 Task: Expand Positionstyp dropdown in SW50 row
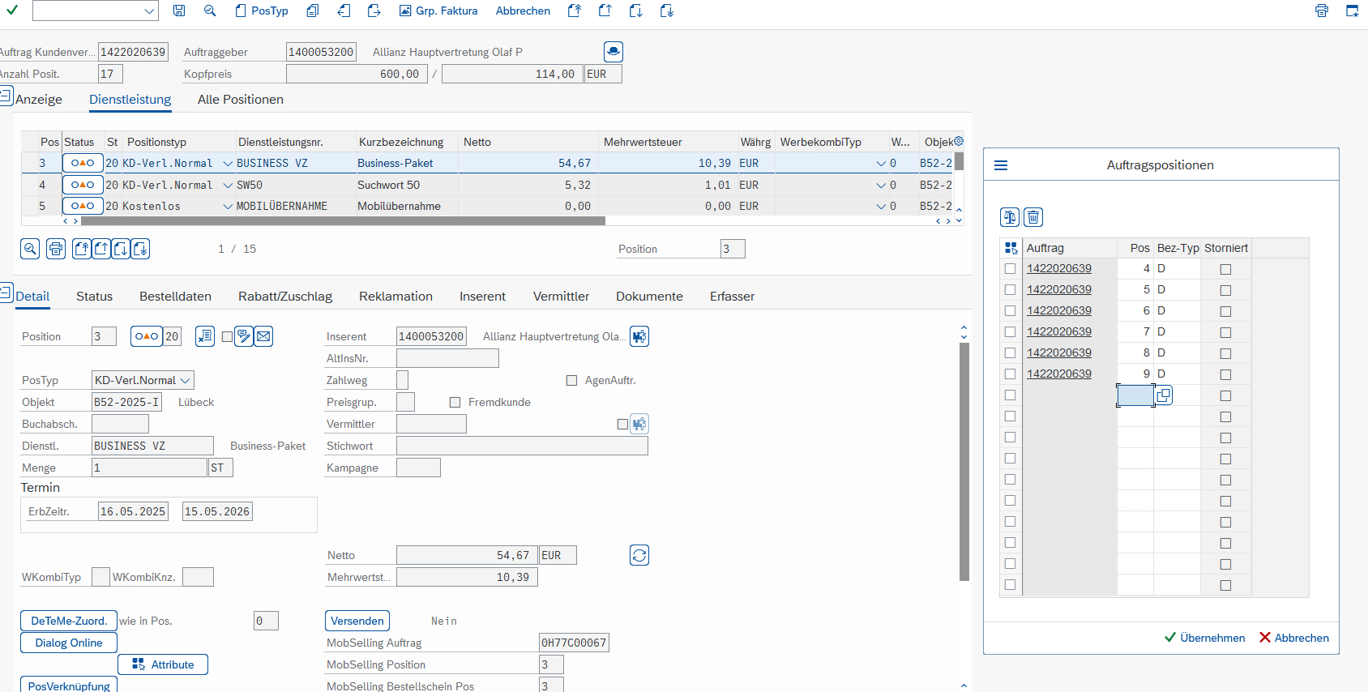228,185
